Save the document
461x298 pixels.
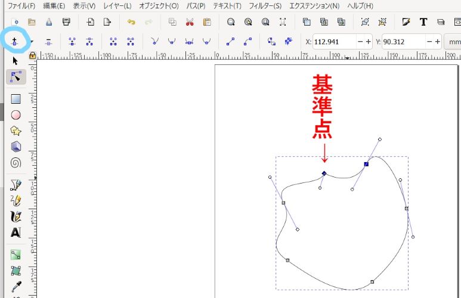[x=49, y=21]
